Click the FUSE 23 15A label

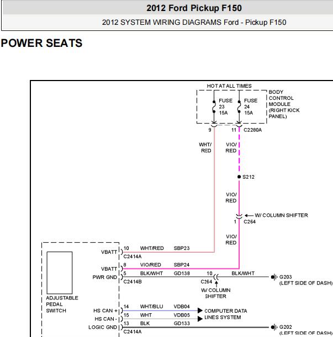[x=225, y=106]
